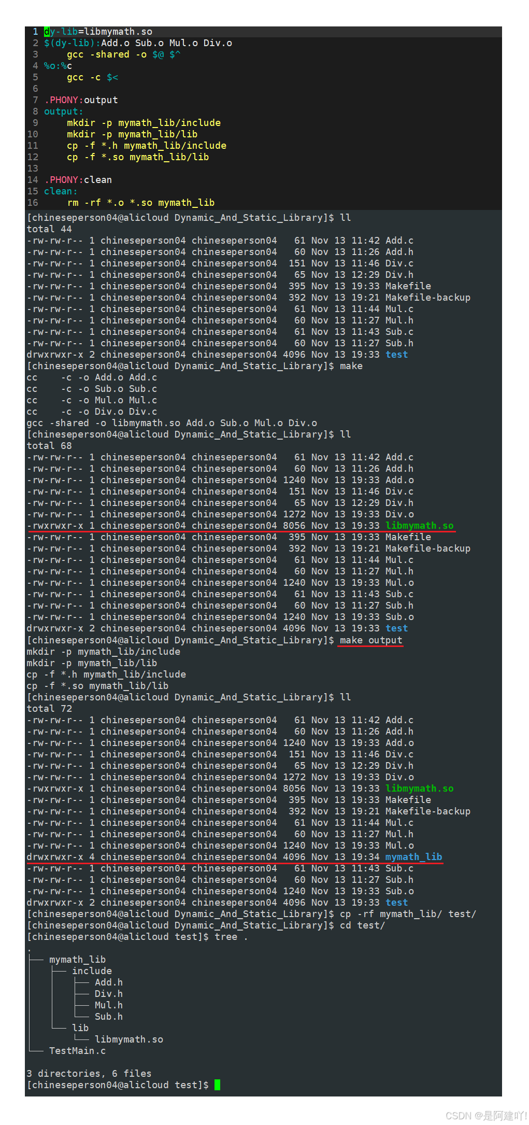The image size is (529, 1125).
Task: Click the 'total 68' line
Action: pyautogui.click(x=49, y=446)
